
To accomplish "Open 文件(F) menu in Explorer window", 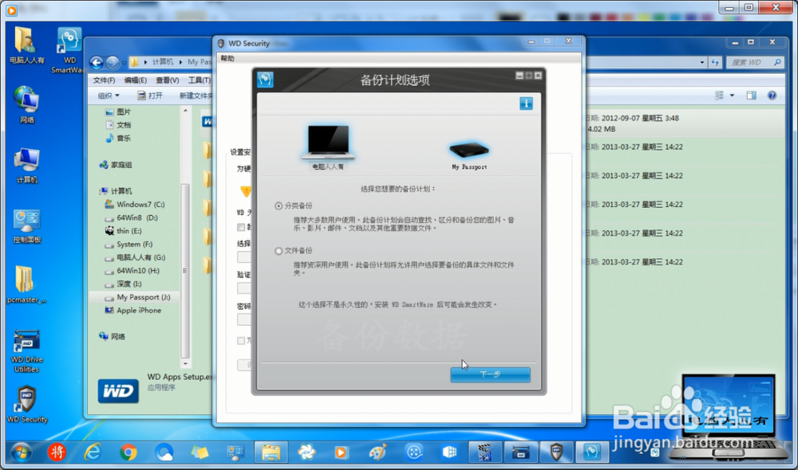I will click(x=104, y=80).
